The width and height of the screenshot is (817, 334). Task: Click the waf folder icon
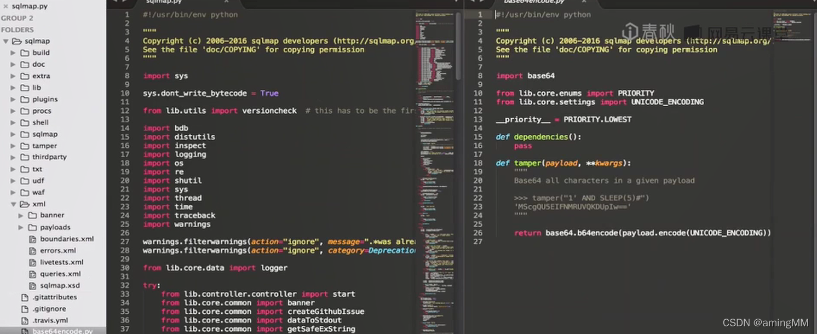click(25, 193)
